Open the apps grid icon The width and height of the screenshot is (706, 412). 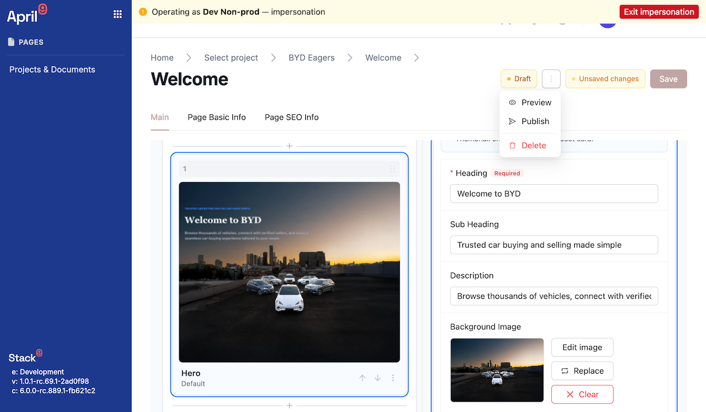[118, 14]
